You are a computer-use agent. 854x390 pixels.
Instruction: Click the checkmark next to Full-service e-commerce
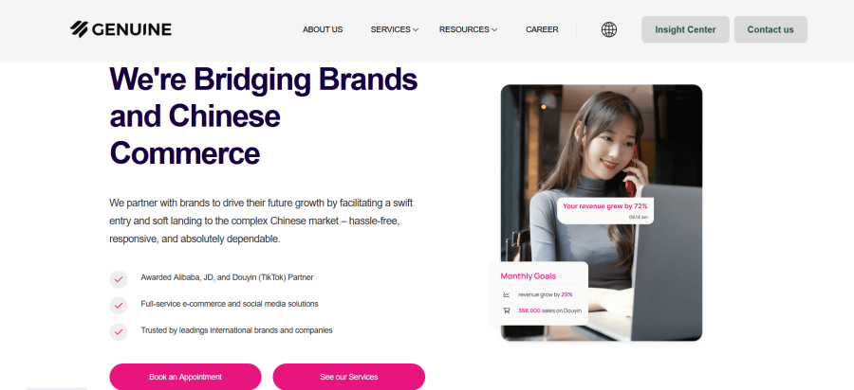(x=119, y=306)
